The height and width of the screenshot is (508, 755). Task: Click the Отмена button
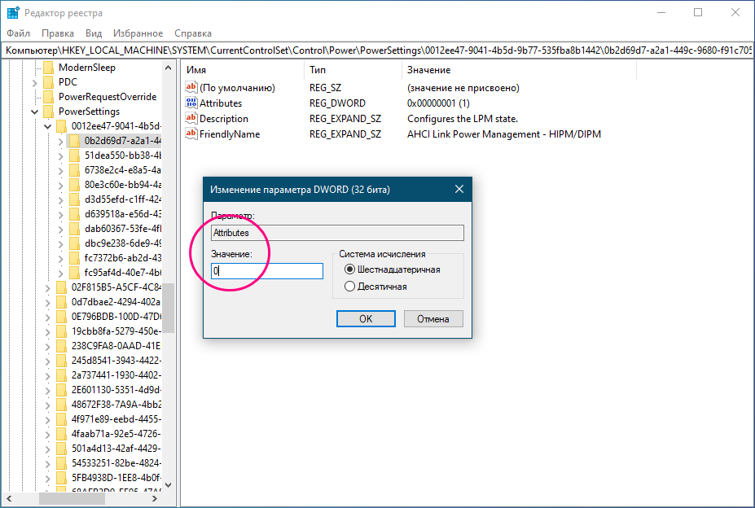tap(433, 319)
